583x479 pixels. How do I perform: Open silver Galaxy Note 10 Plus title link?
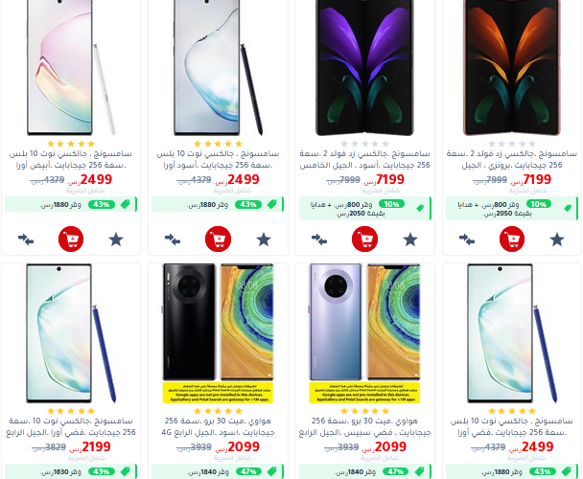click(512, 426)
